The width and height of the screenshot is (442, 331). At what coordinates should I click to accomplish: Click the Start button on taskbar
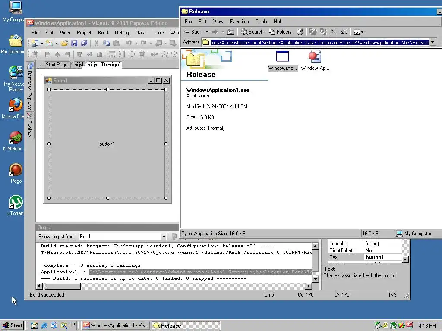point(13,325)
